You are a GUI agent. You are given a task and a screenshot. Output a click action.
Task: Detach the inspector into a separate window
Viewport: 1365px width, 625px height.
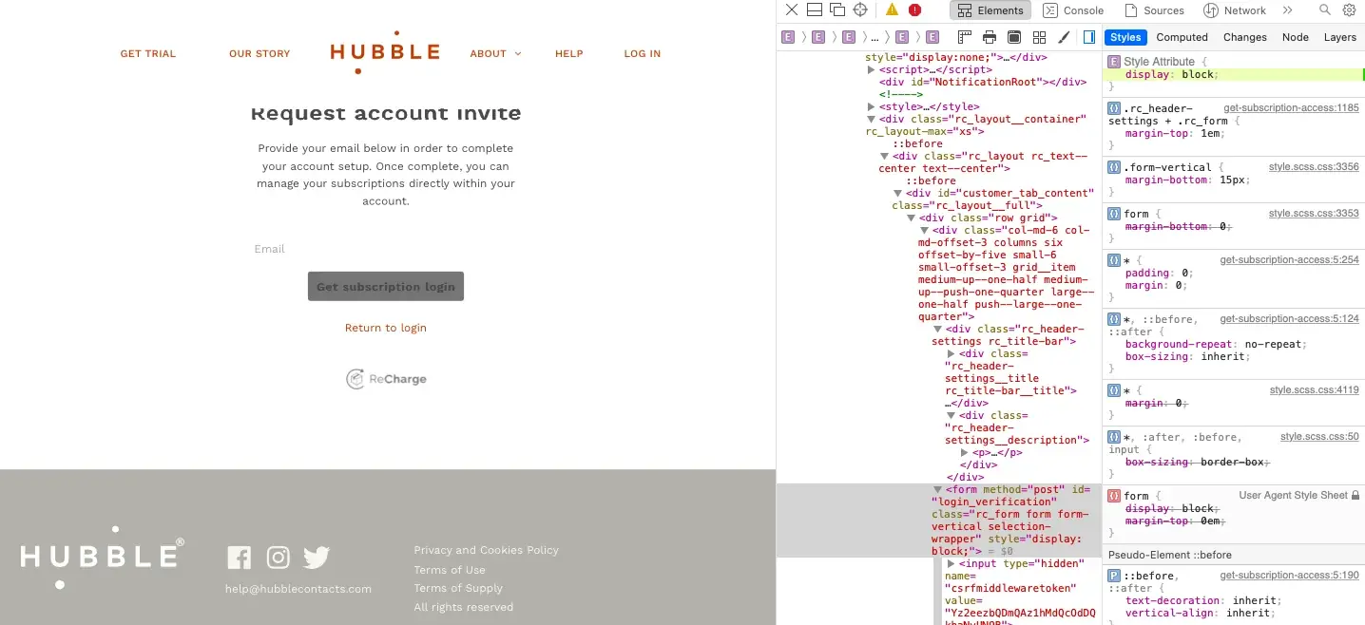(x=837, y=10)
